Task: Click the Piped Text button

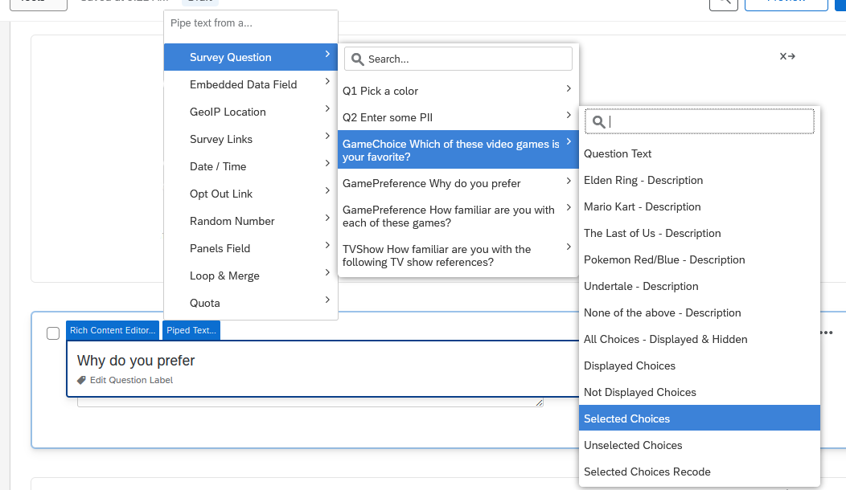Action: pyautogui.click(x=191, y=330)
